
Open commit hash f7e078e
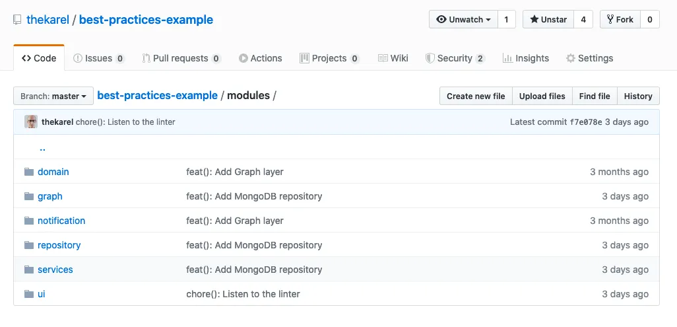coord(586,122)
